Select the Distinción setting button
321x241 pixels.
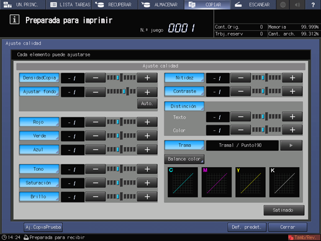click(x=184, y=106)
